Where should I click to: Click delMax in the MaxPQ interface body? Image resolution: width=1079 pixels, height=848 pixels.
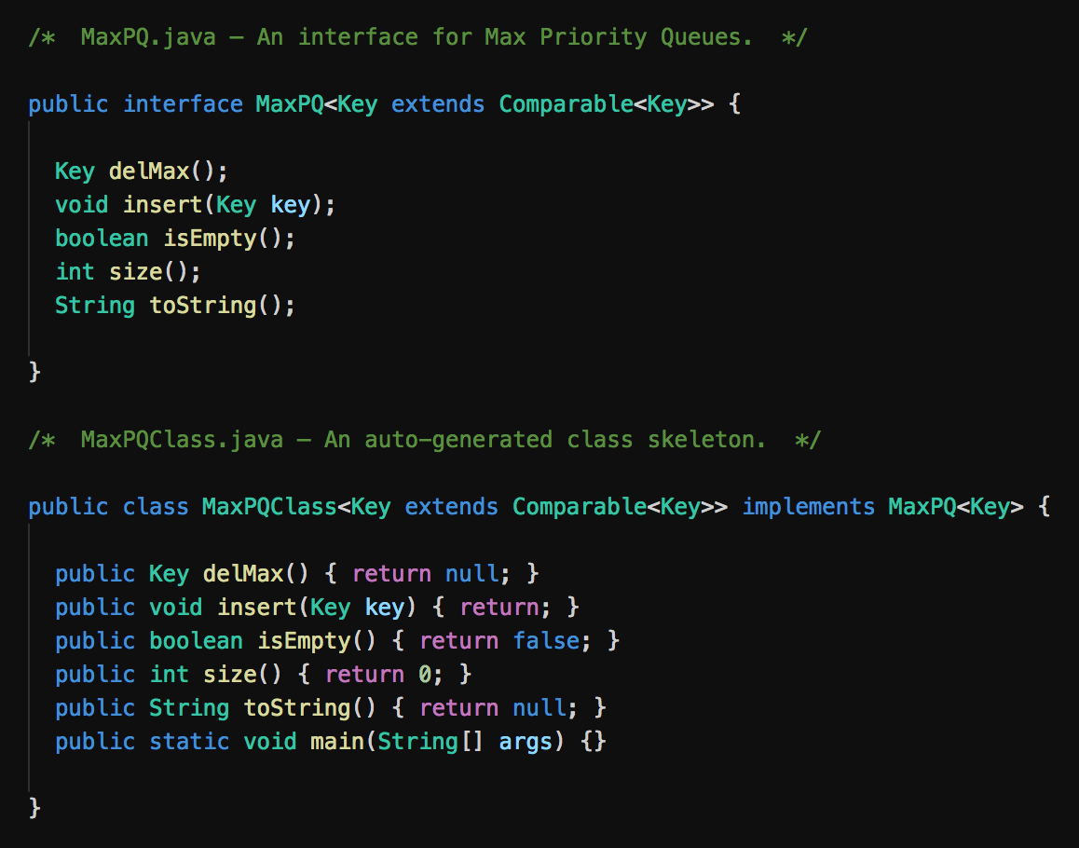(148, 171)
